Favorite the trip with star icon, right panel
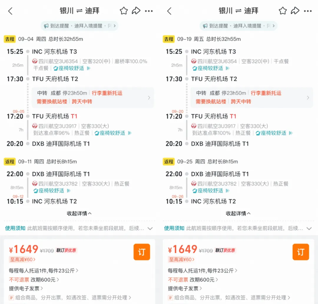Screen dimensions: 318x304 (283, 11)
